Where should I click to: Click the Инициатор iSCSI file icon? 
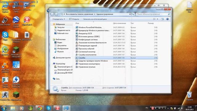[77, 34]
